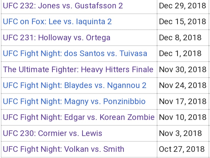This screenshot has width=210, height=158.
Task: Click the Nov 24, 2018 date cell
Action: [183, 85]
